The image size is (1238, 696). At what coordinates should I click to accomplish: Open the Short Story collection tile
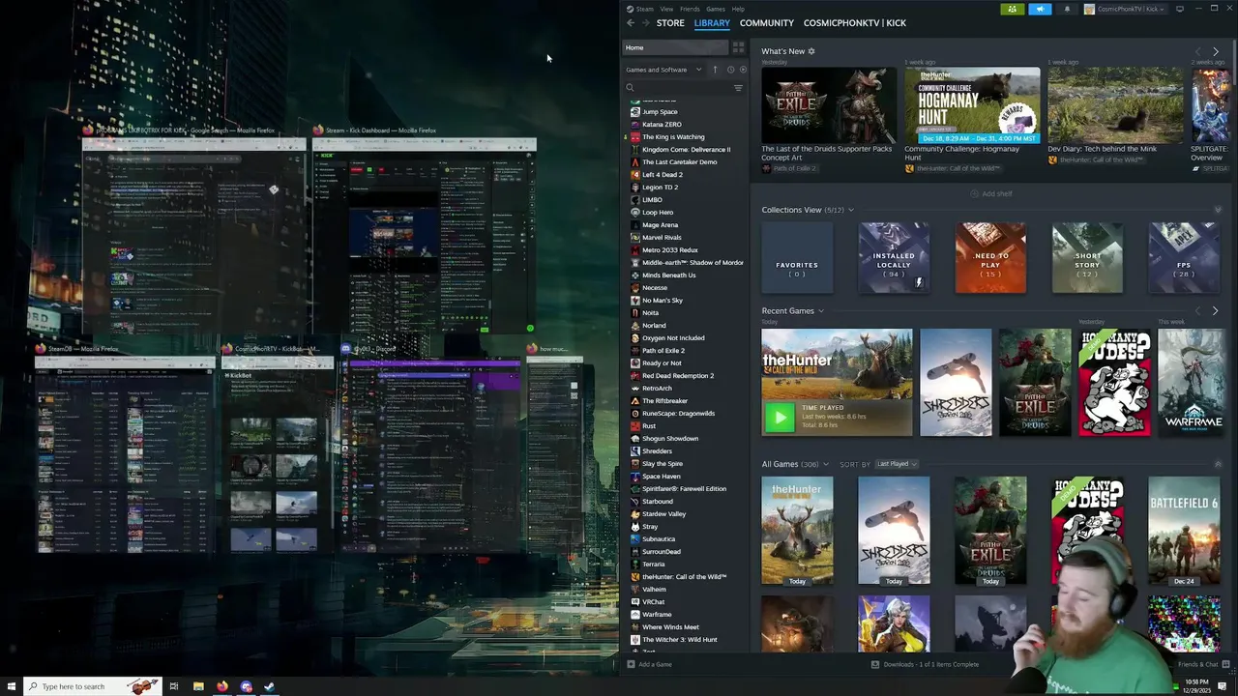[x=1087, y=257]
